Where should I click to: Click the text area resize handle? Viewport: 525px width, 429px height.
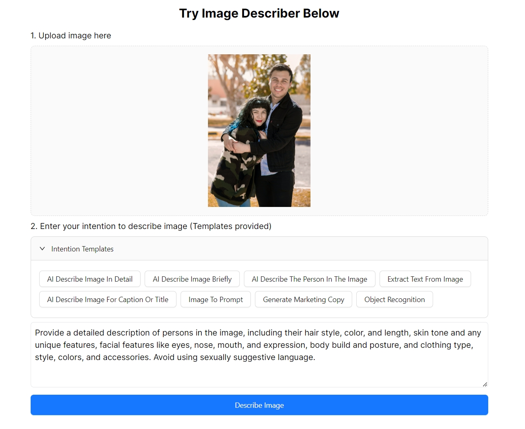click(x=485, y=384)
